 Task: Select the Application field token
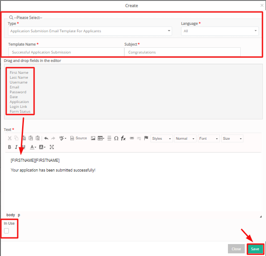[x=19, y=102]
